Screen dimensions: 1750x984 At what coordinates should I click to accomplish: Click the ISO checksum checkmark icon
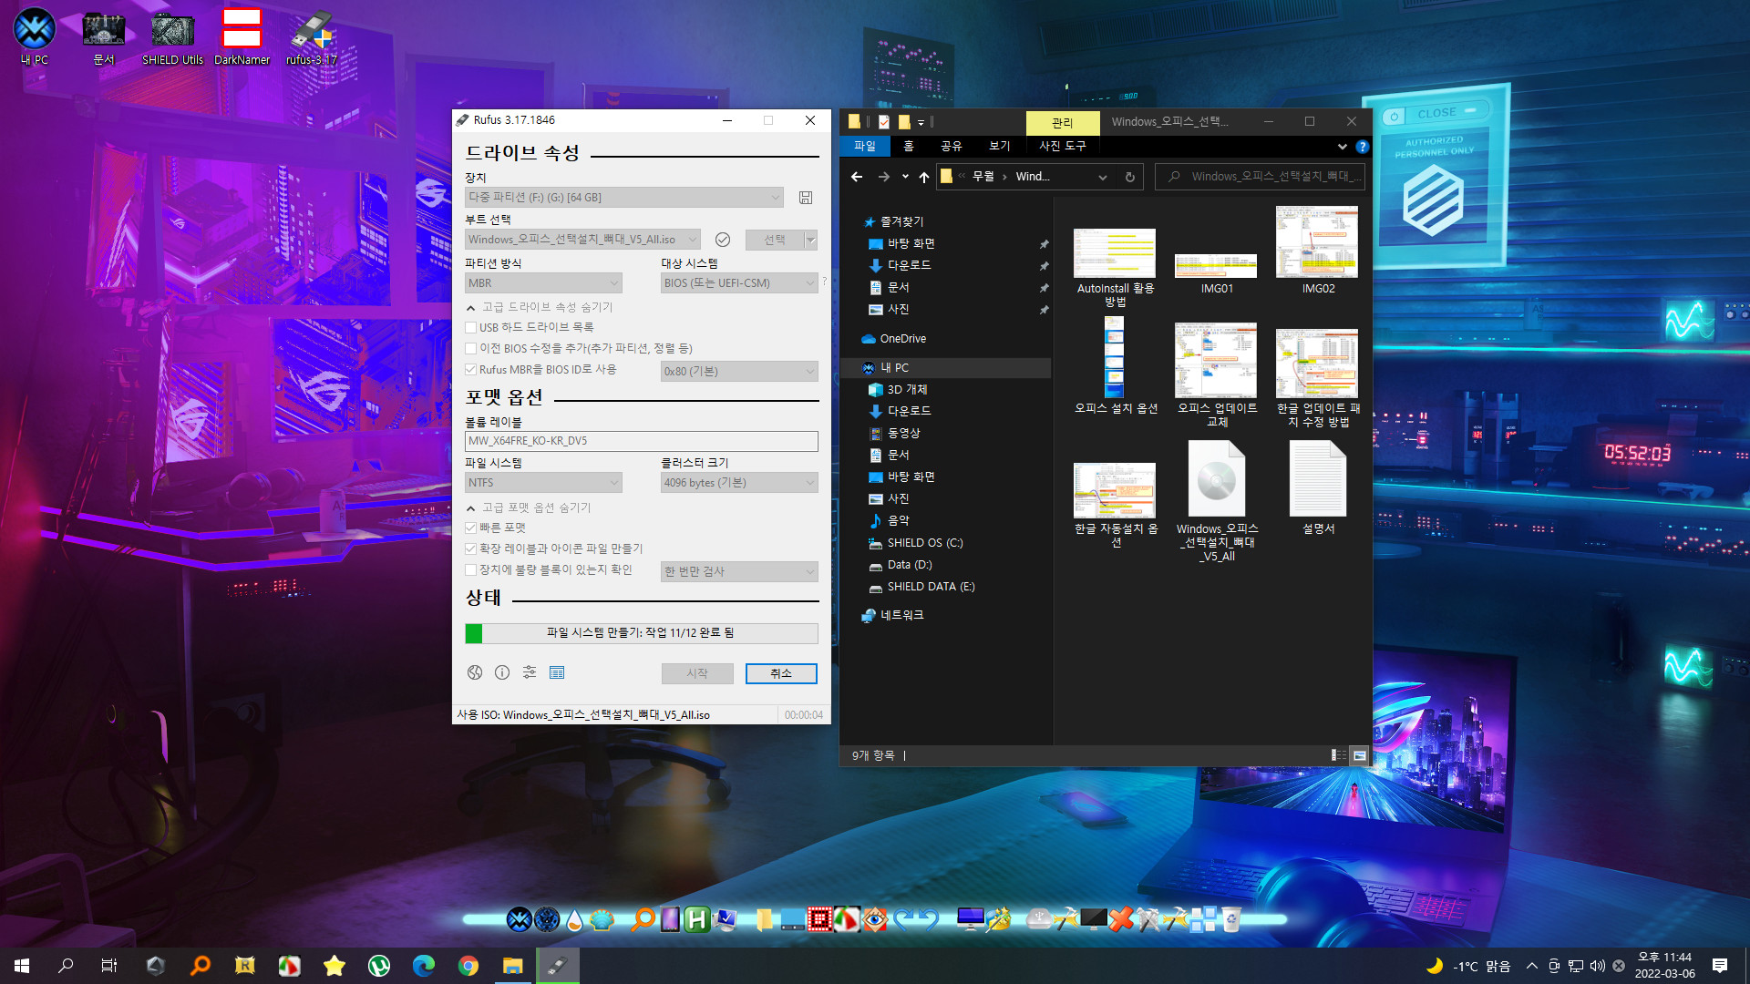(723, 240)
